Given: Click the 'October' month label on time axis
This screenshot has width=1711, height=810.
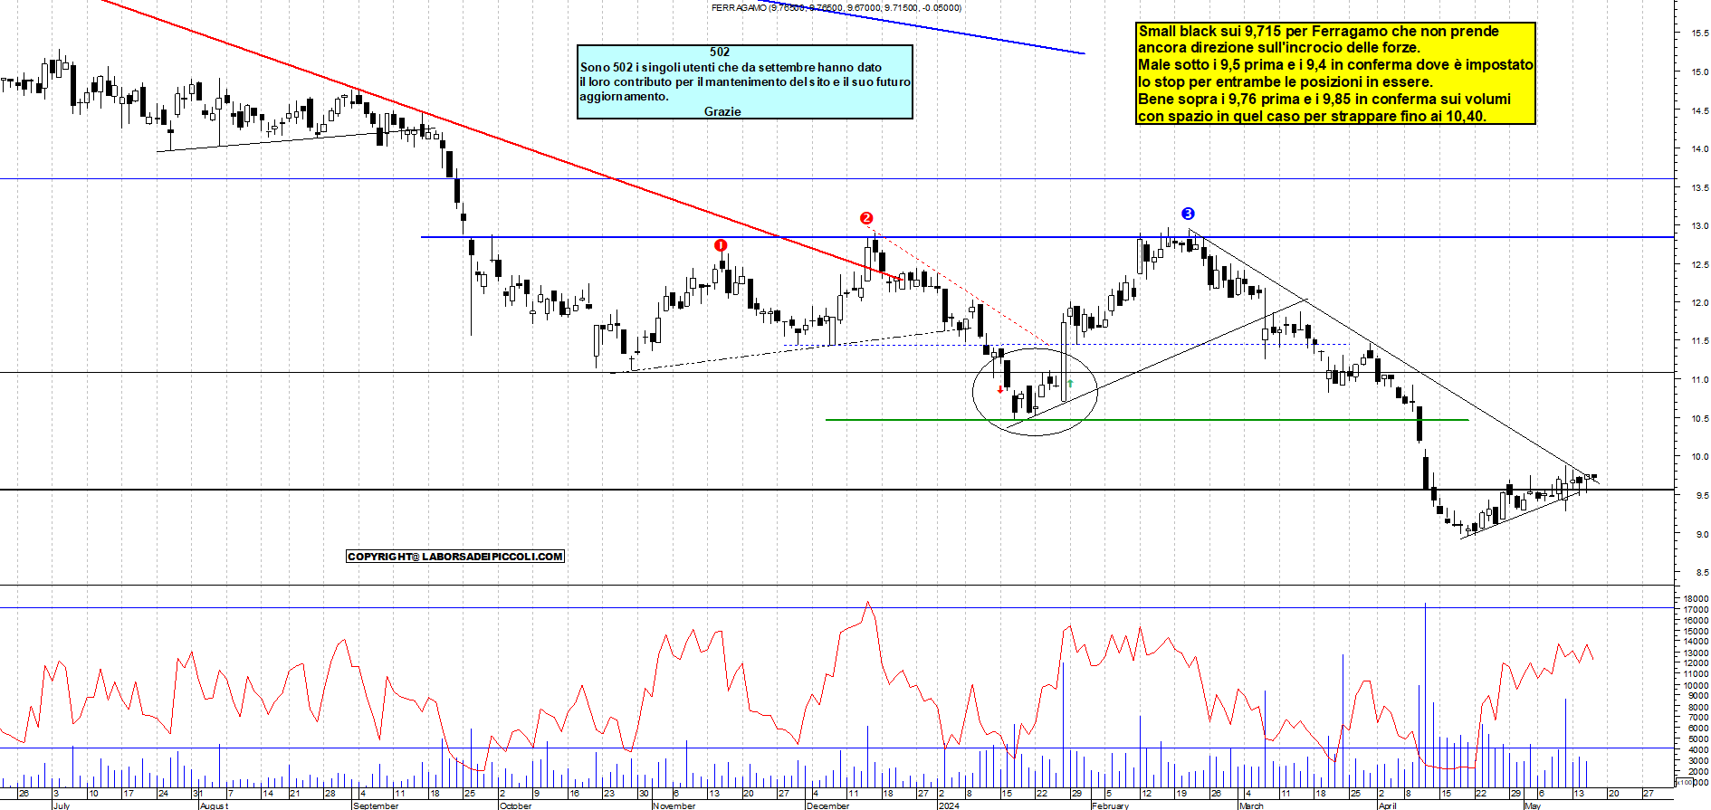Looking at the screenshot, I should point(516,805).
